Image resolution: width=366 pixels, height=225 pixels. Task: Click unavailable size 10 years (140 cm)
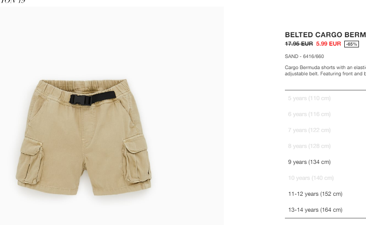click(x=311, y=178)
